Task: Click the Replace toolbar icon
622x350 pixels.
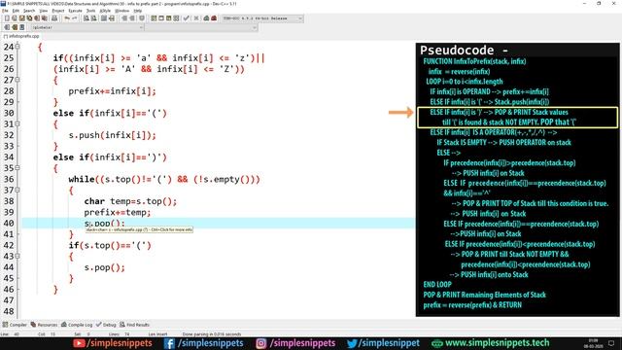Action: click(93, 18)
